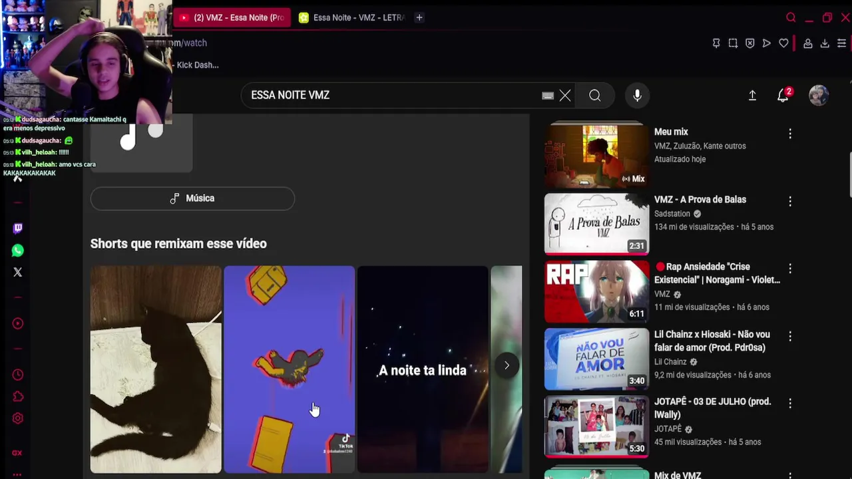
Task: Open sidebar Settings gear icon
Action: click(18, 418)
